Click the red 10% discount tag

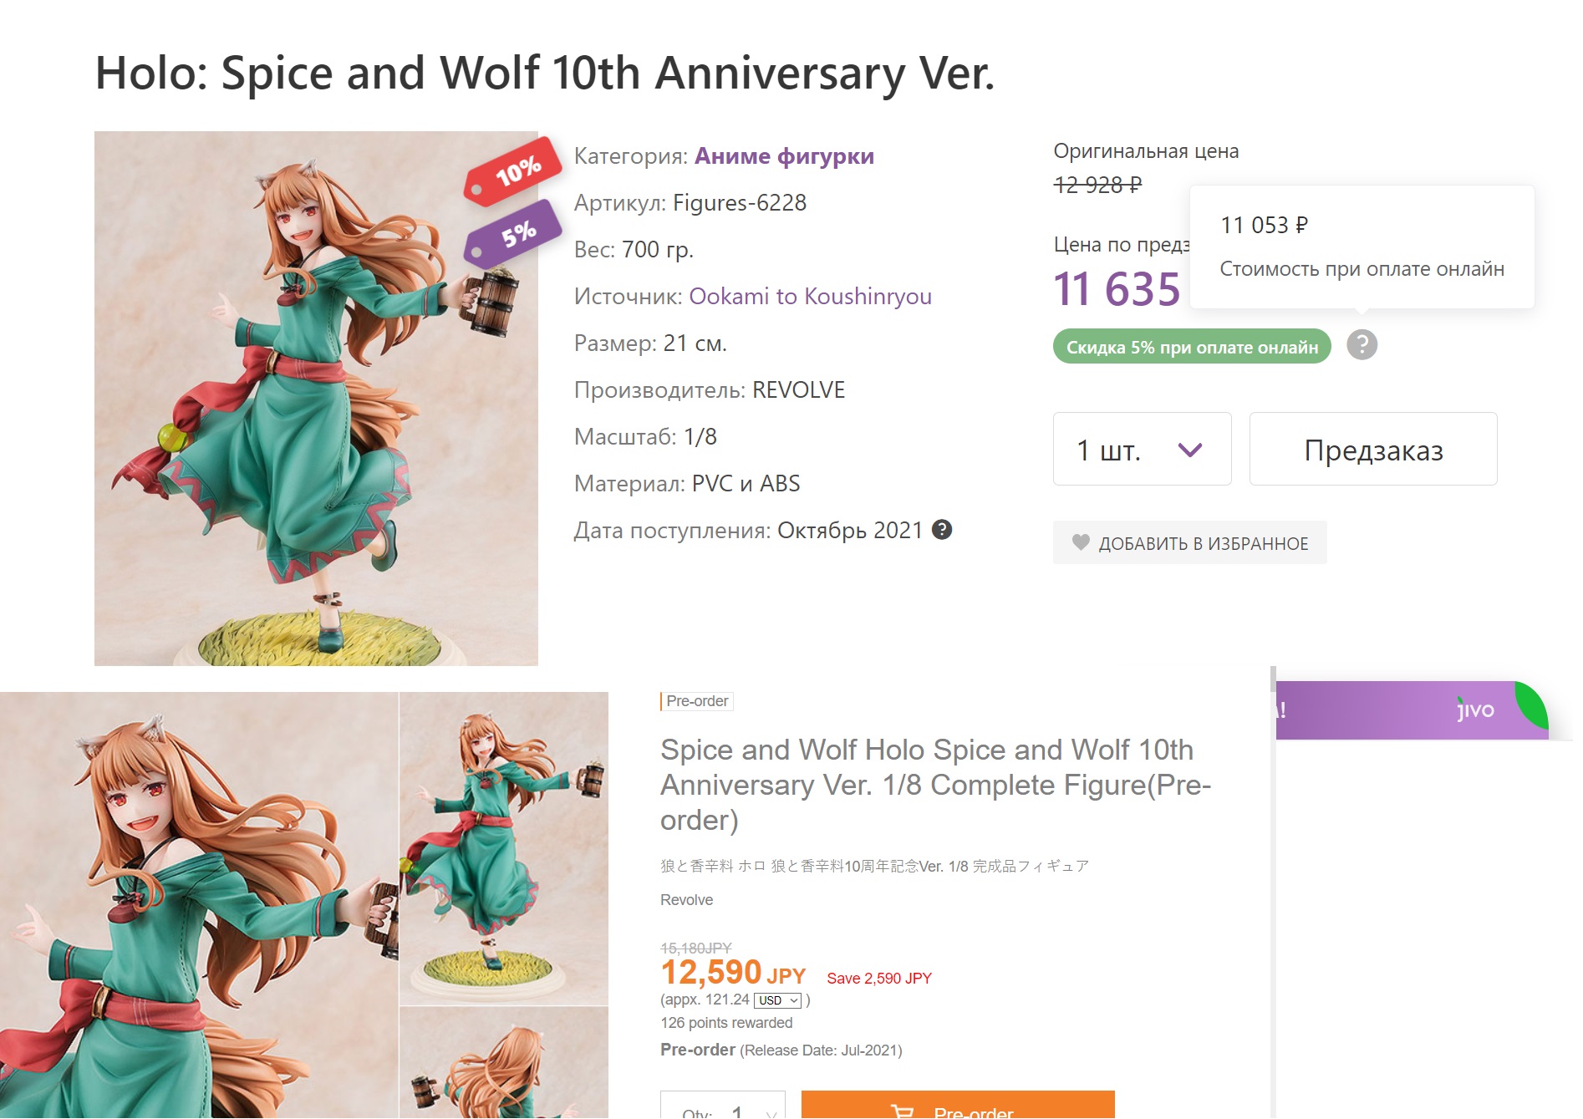(512, 171)
